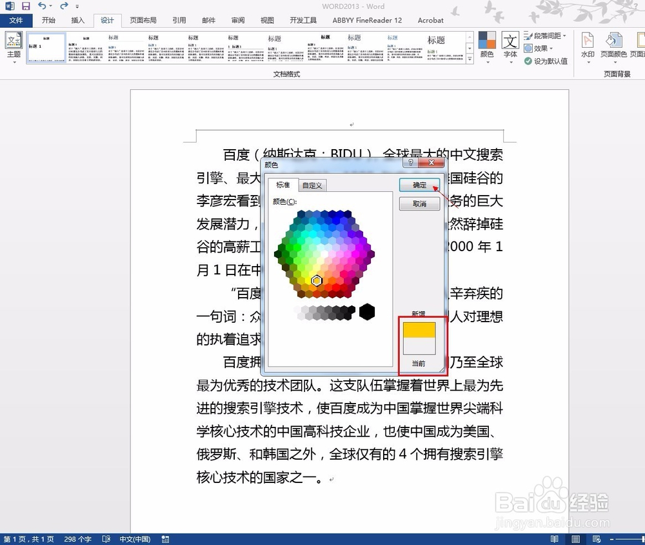Switch to Web Layout view icon
Image resolution: width=645 pixels, height=545 pixels.
pos(597,539)
